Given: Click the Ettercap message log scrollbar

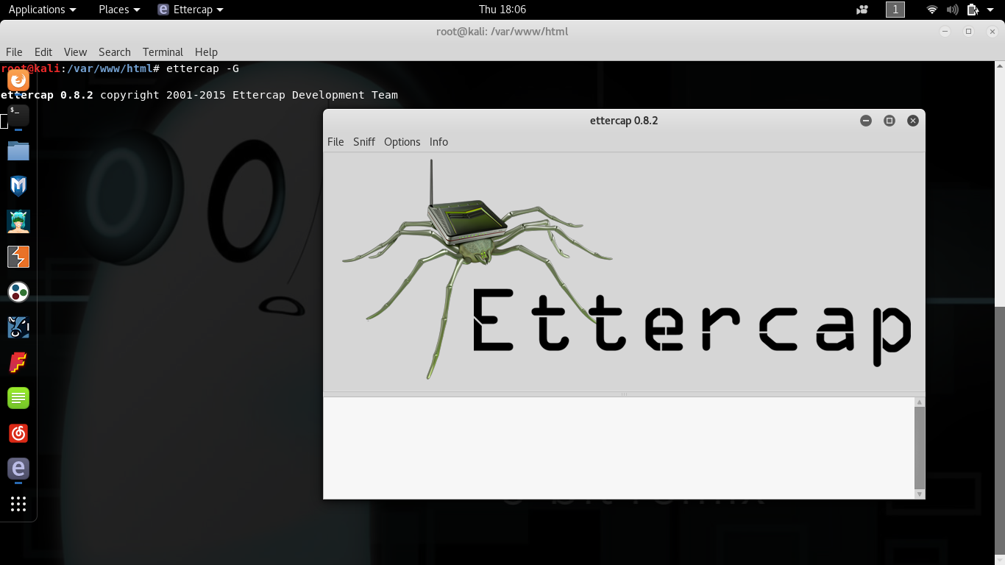Looking at the screenshot, I should (919, 447).
